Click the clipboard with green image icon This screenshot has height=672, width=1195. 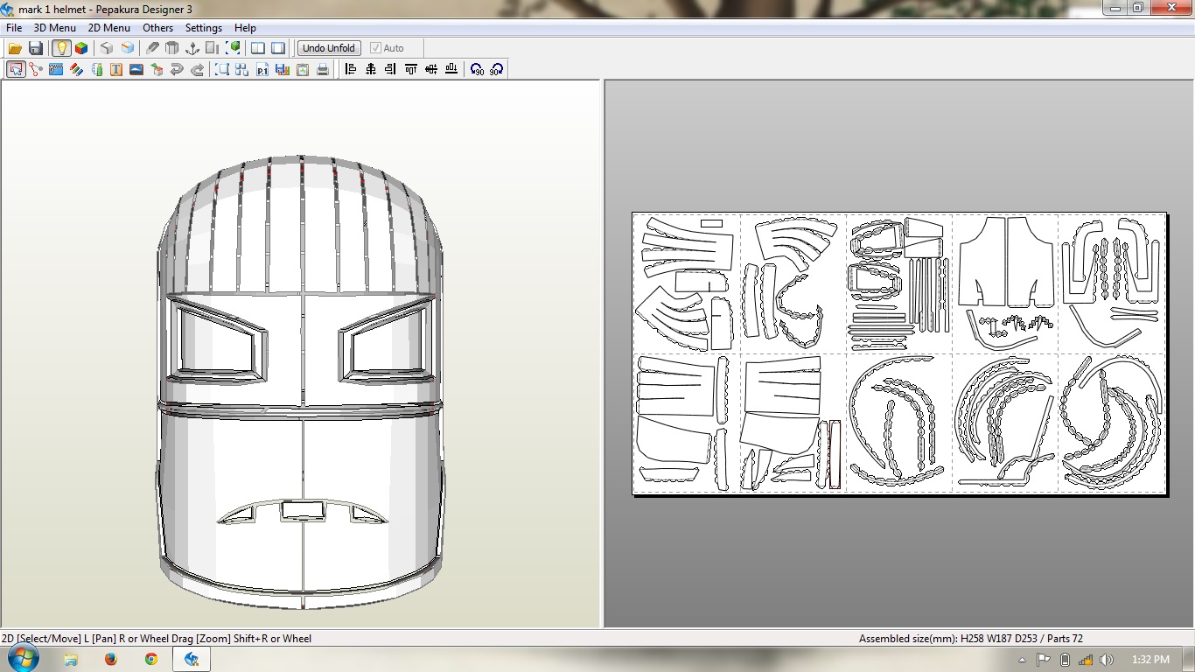303,69
